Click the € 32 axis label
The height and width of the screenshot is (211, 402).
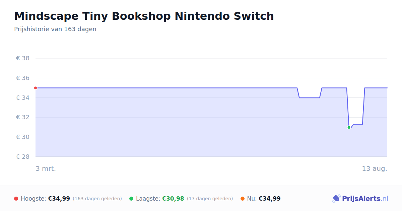tap(23, 117)
